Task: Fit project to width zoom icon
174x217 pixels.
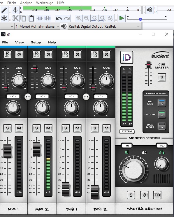Action: [102, 18]
